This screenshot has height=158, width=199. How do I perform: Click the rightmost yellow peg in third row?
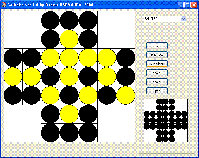coord(107,58)
